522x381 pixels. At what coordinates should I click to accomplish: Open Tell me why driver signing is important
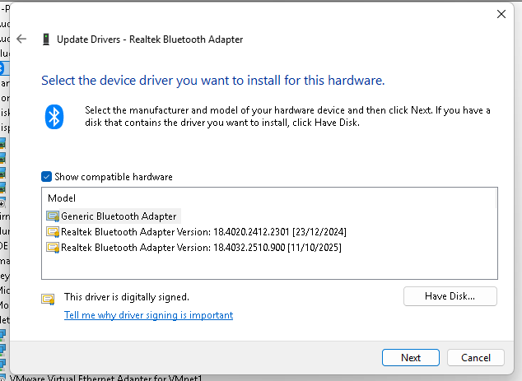coord(148,315)
